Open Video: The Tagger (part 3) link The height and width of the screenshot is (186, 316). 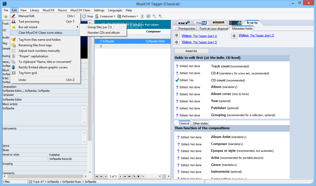coord(199,42)
